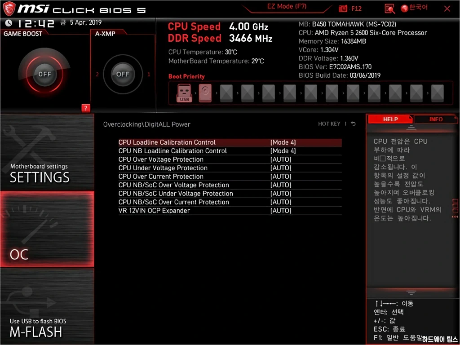Click the help panel bottom scroll handle

coord(411,293)
